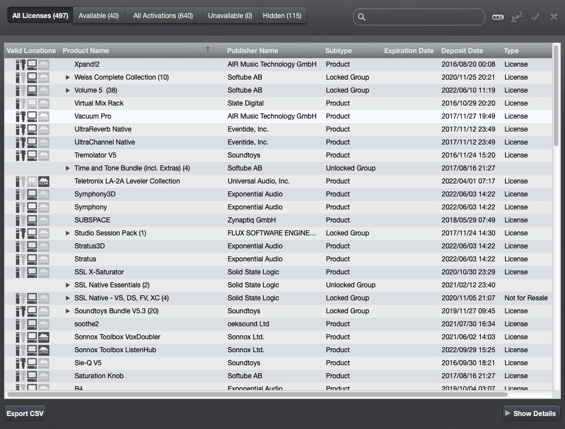Click the 'Zynaptiq GmbH' publisher cell
Viewport: 565px width, 429px height.
[x=251, y=220]
